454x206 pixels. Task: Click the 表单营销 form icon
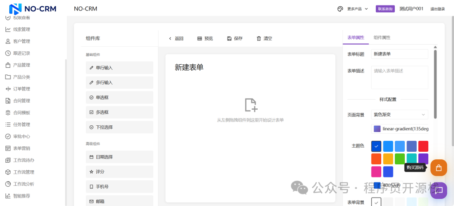click(8, 148)
